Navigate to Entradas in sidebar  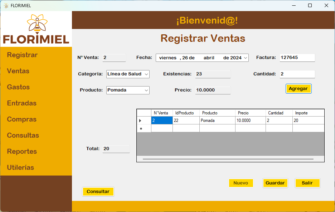(x=22, y=103)
